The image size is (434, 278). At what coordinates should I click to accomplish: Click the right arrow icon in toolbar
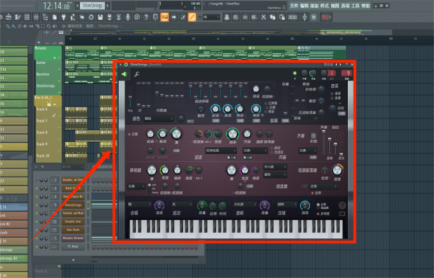(174, 17)
